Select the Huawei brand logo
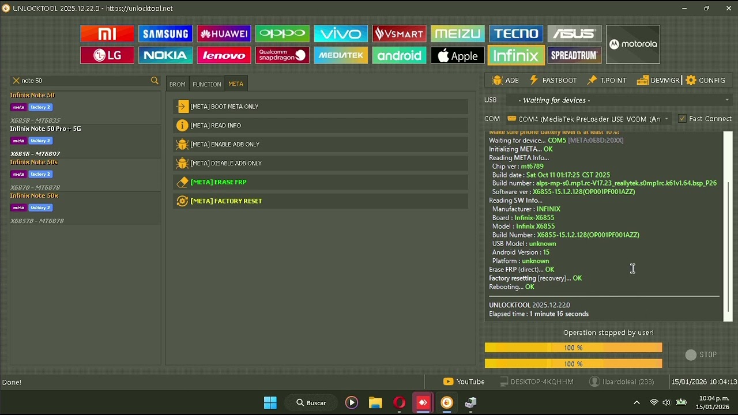This screenshot has height=415, width=738. 224,33
